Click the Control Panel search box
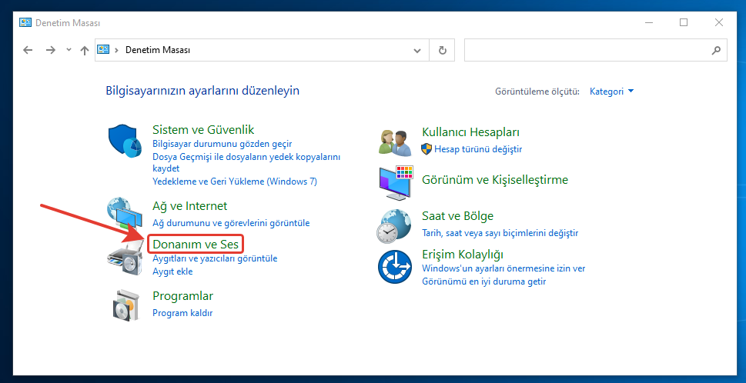 (x=589, y=50)
